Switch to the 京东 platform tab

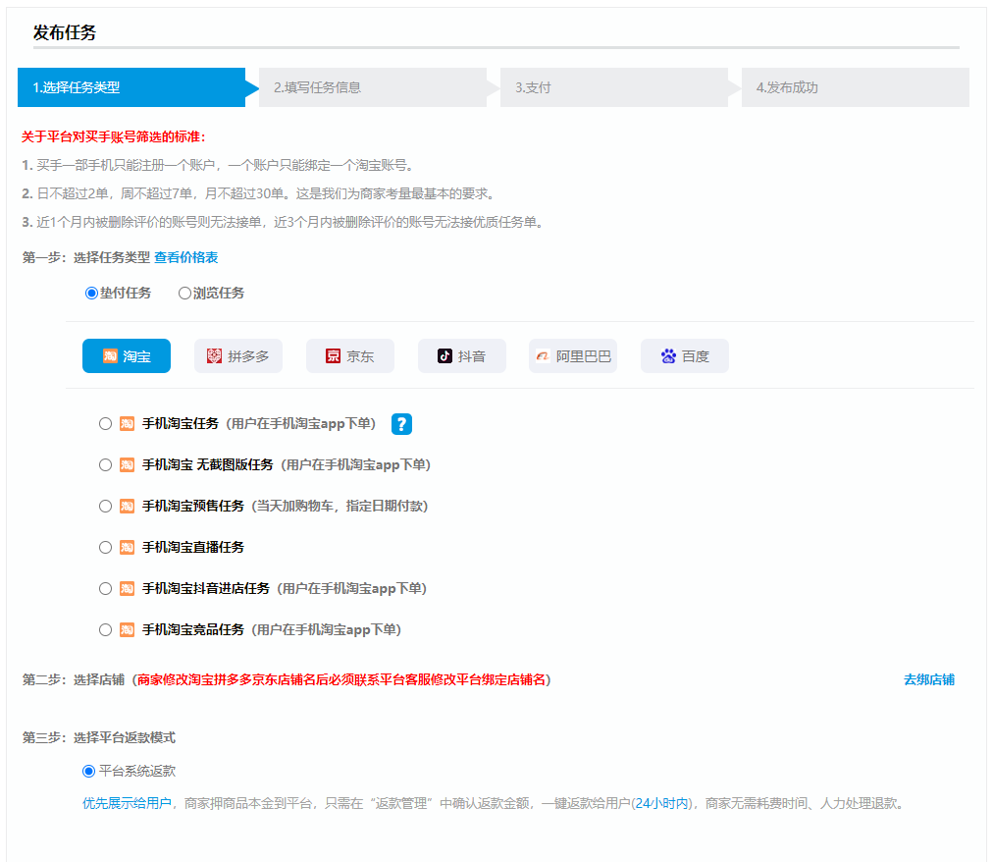[x=350, y=356]
